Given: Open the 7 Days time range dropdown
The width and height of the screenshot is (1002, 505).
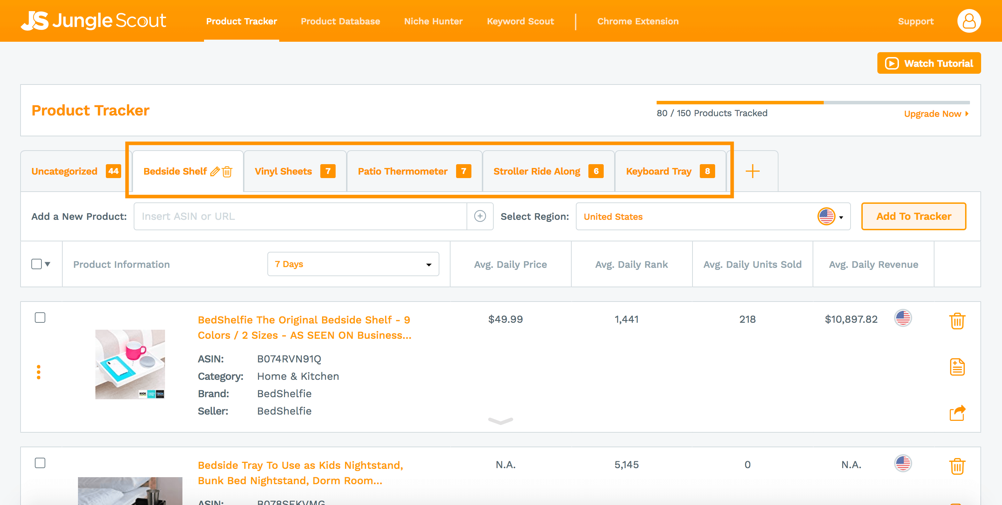Looking at the screenshot, I should 353,264.
